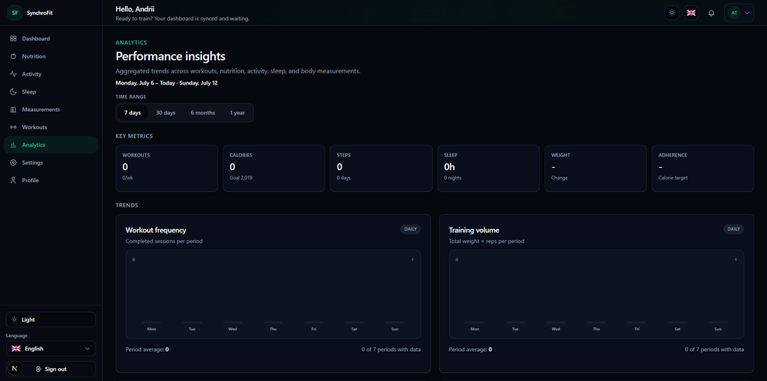Screen dimensions: 767x381
Task: Click the Sleep moon icon in sidebar
Action: click(x=13, y=92)
